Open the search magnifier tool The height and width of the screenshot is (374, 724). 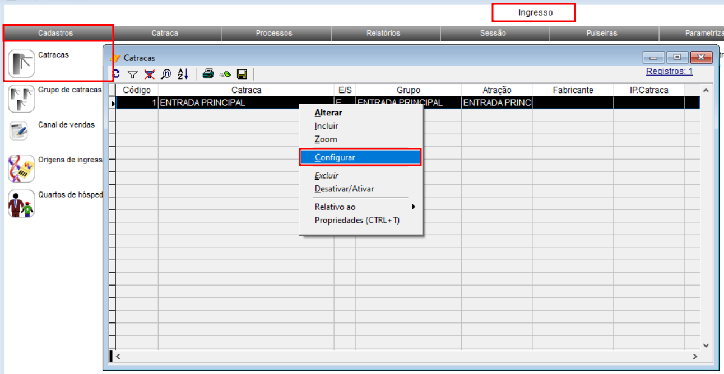(x=166, y=74)
